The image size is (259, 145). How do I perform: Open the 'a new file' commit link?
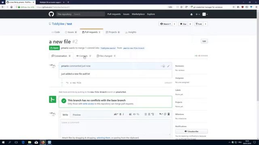tap(76, 83)
